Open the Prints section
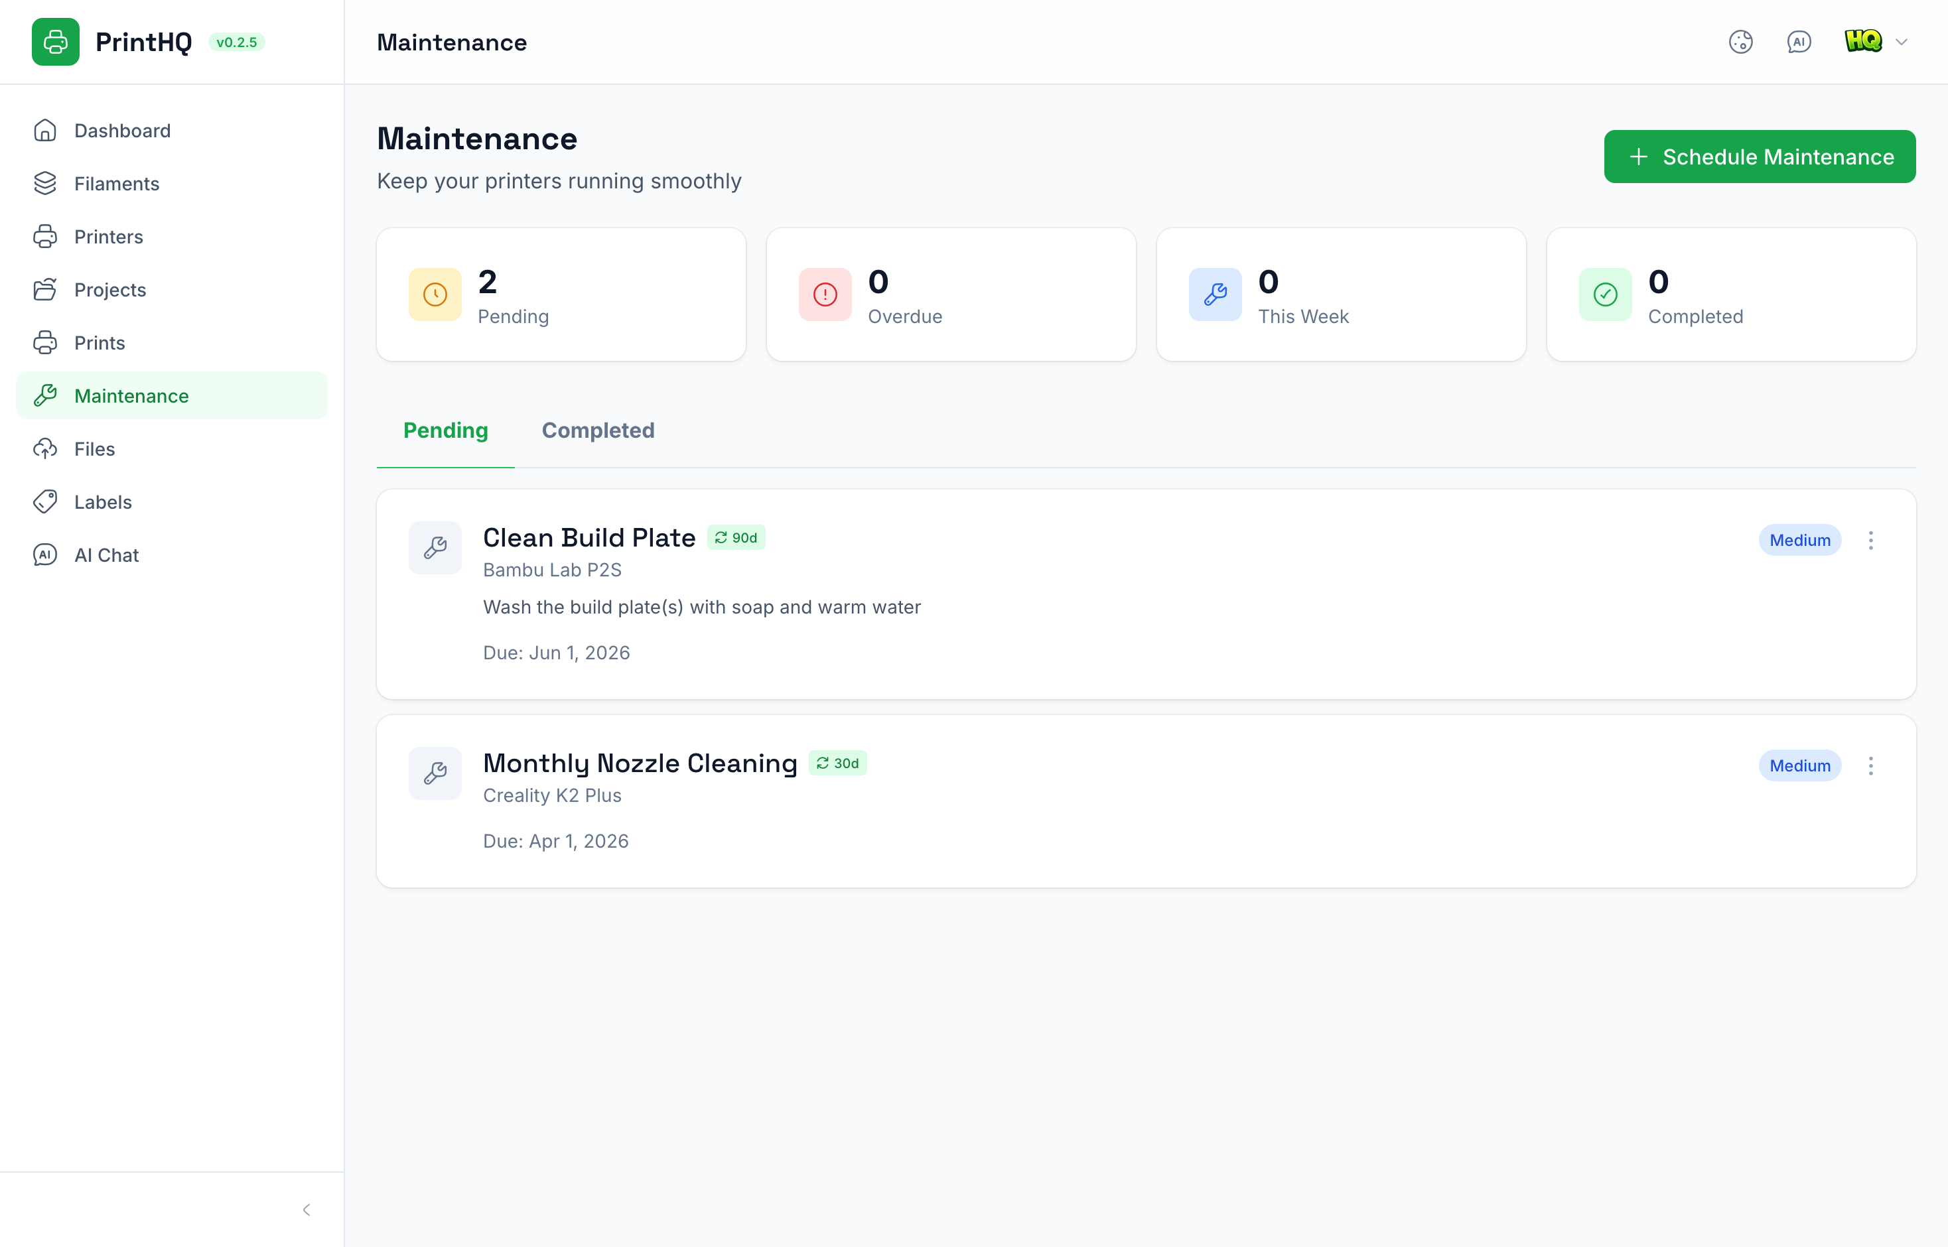This screenshot has height=1247, width=1948. pos(100,342)
